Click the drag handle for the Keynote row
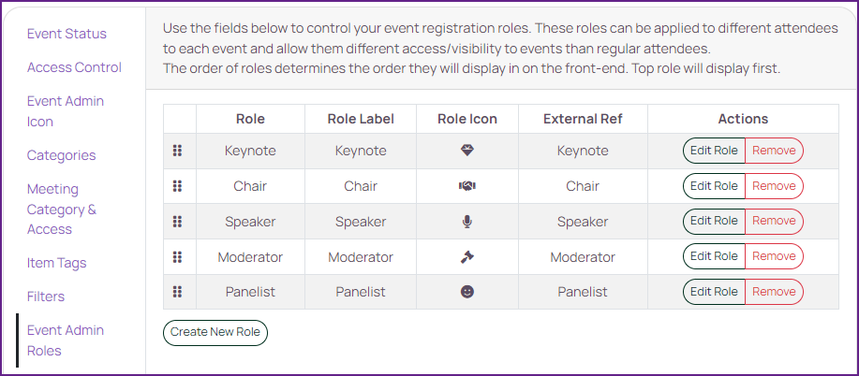The width and height of the screenshot is (859, 376). click(x=177, y=151)
